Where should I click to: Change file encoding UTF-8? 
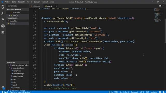click(142, 92)
